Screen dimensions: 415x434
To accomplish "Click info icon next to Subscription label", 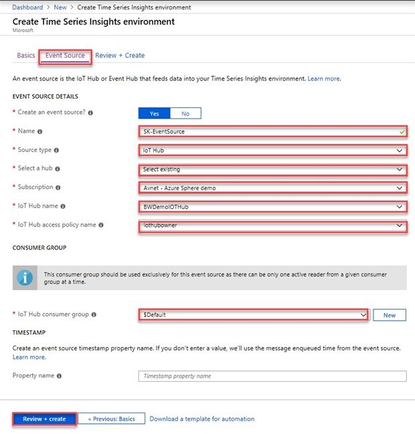I will click(58, 188).
